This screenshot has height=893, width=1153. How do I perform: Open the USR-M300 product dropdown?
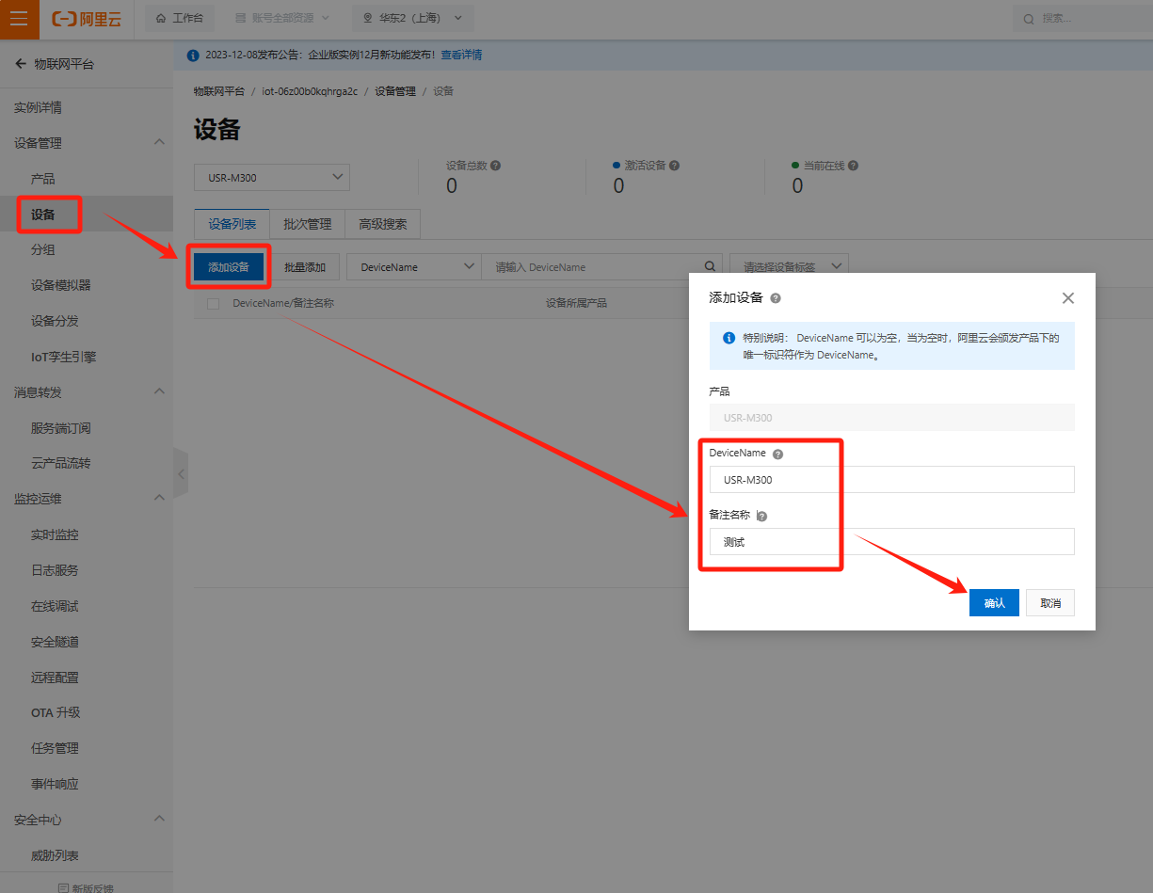click(x=271, y=178)
